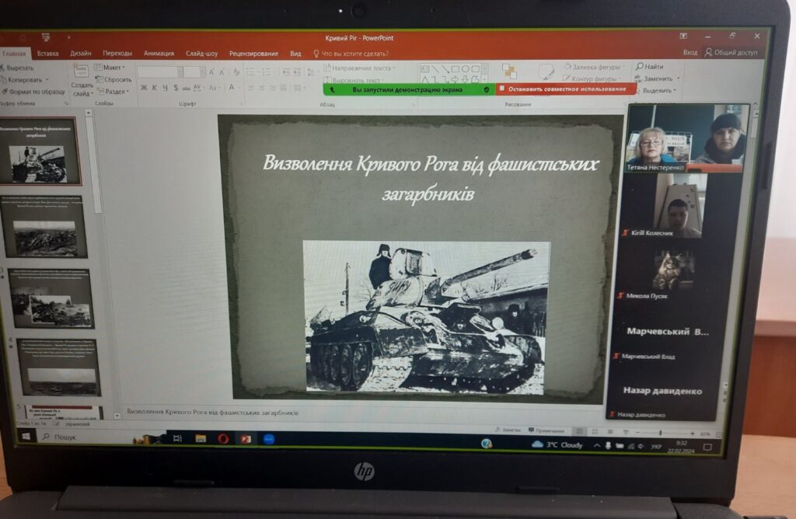796x519 pixels.
Task: Click the Sign in (Вход) link
Action: coord(690,52)
